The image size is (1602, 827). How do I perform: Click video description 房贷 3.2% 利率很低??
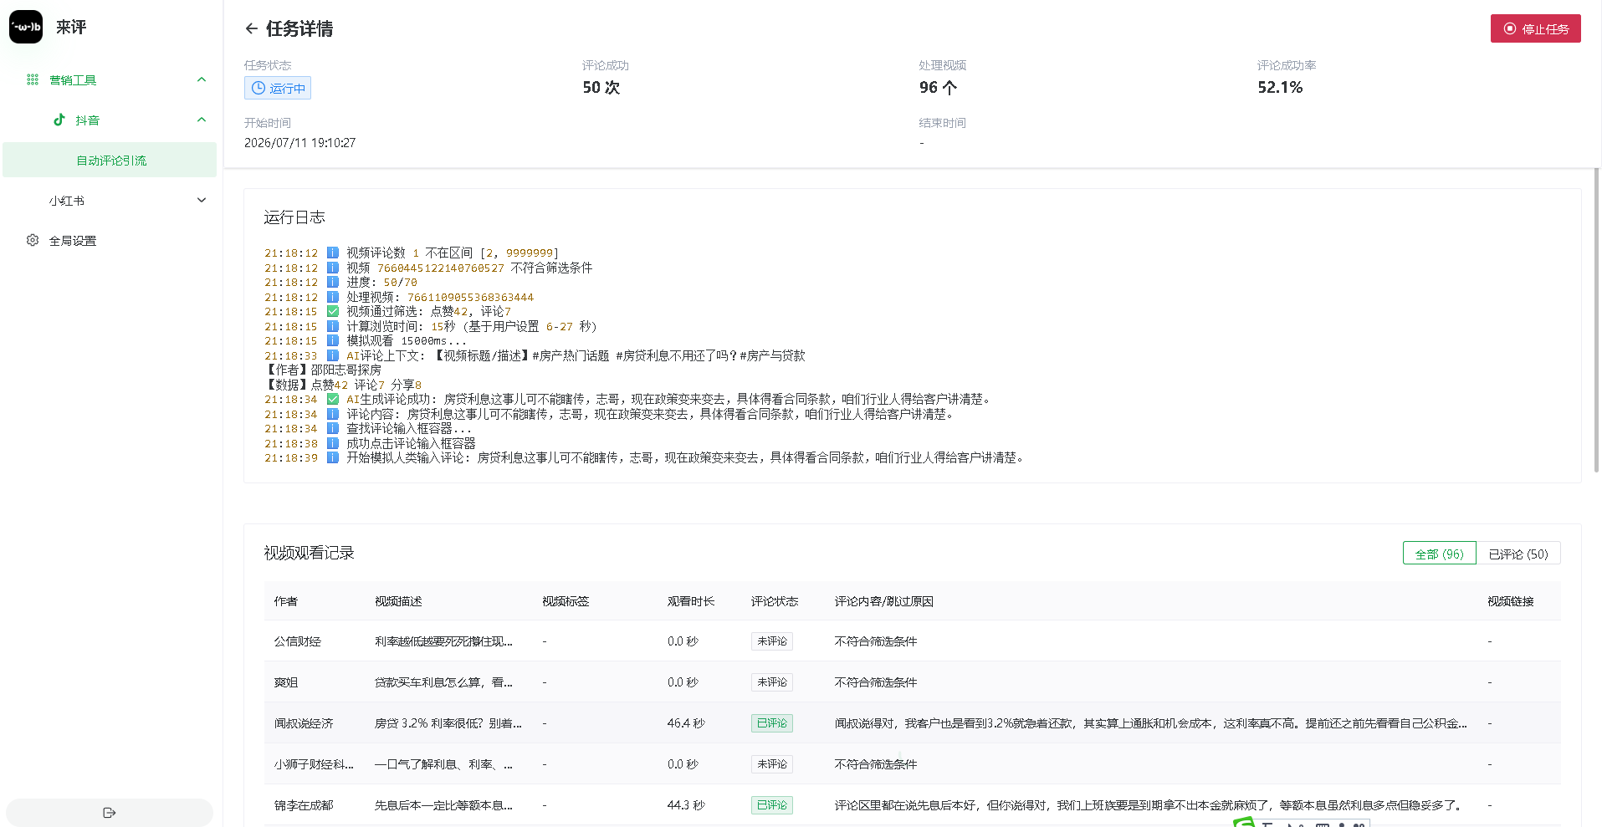pyautogui.click(x=448, y=723)
